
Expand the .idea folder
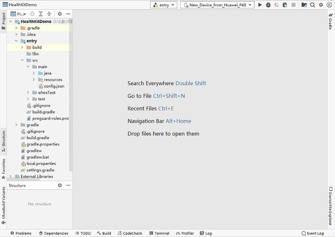(x=16, y=35)
